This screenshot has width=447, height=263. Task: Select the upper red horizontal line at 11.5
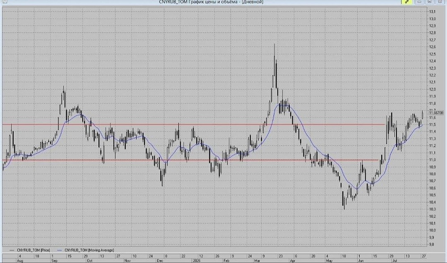coord(194,125)
